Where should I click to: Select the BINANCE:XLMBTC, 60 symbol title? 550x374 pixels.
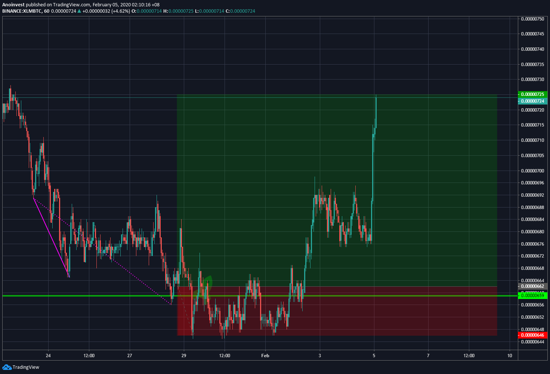pos(26,11)
